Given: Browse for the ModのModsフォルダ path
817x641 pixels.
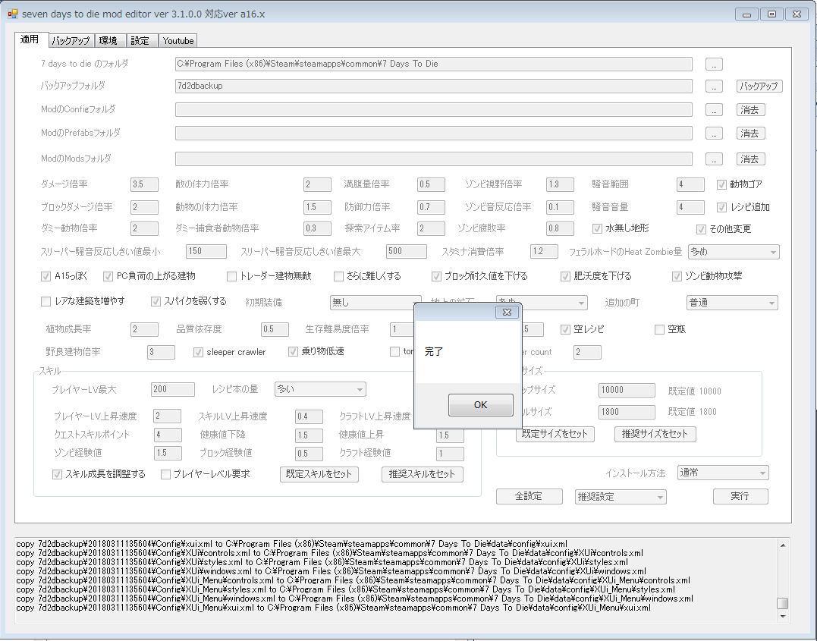Looking at the screenshot, I should (x=714, y=159).
